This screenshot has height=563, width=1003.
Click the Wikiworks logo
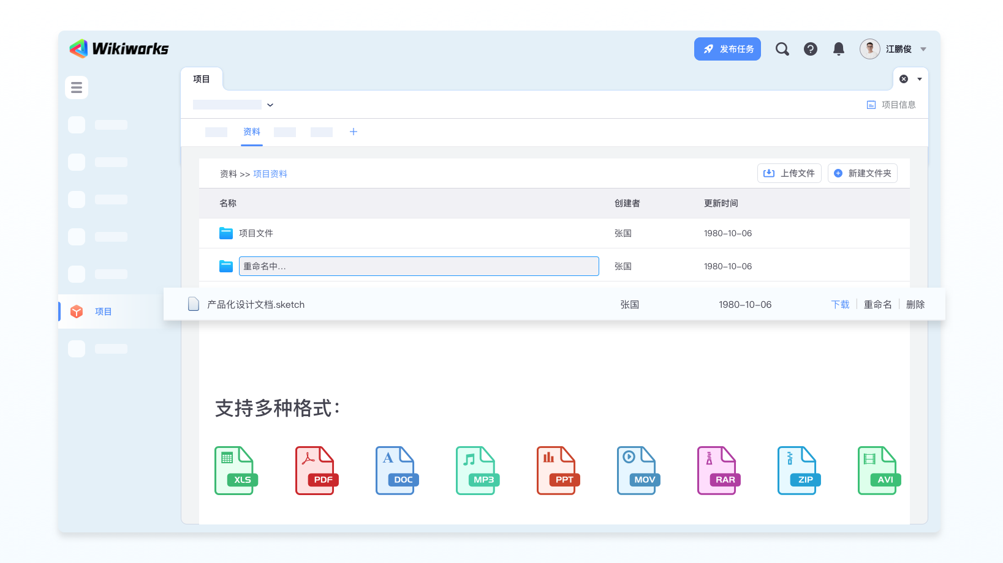coord(119,49)
